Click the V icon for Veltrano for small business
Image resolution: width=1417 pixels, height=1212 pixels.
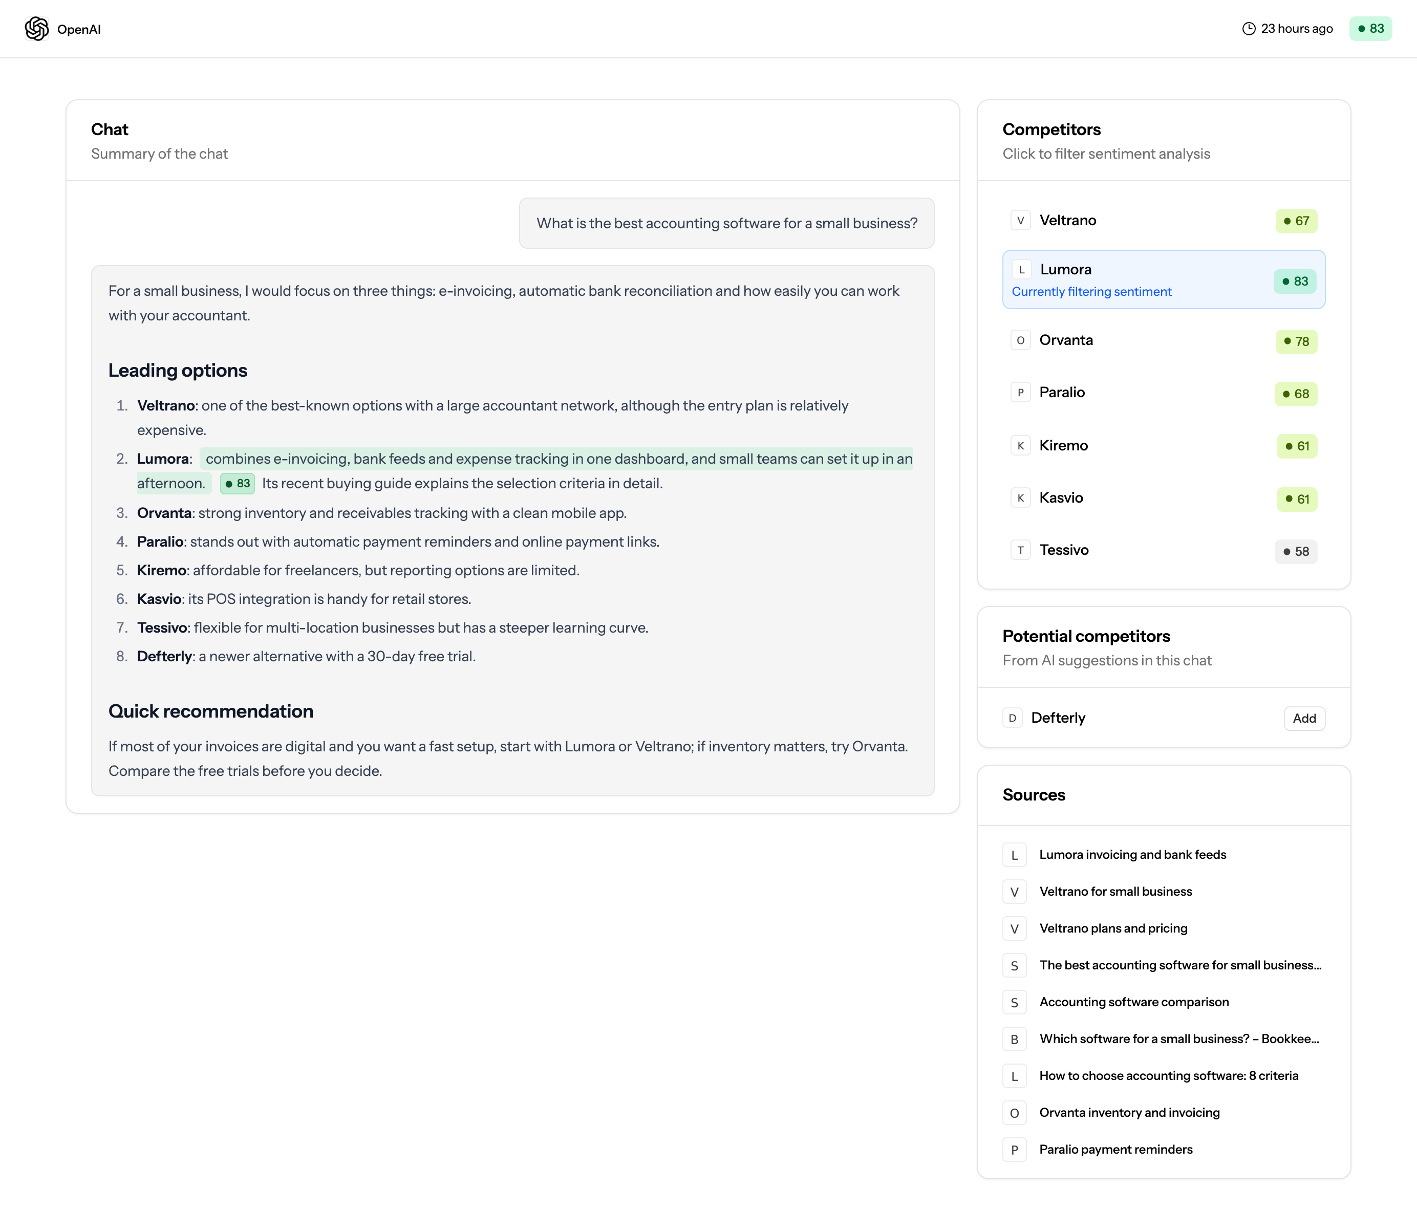tap(1014, 892)
